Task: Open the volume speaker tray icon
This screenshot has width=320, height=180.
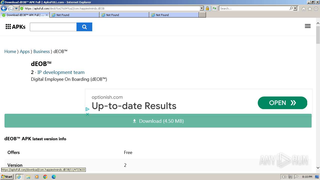Action: (284, 177)
